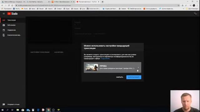
Task: Switch to the Hi-Tech browser tab
Action: (x=63, y=2)
